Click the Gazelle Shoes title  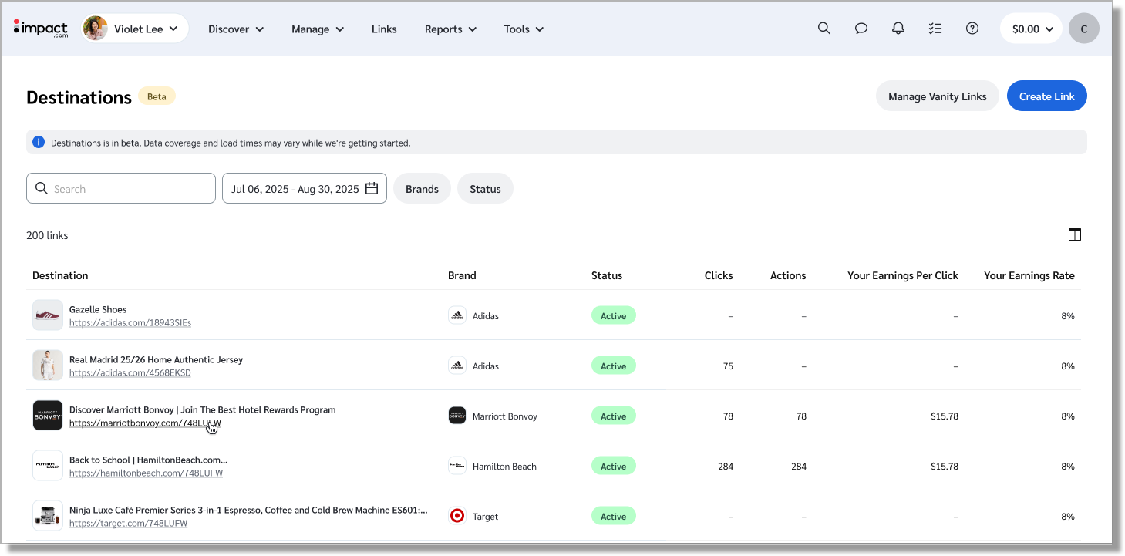[x=98, y=310]
